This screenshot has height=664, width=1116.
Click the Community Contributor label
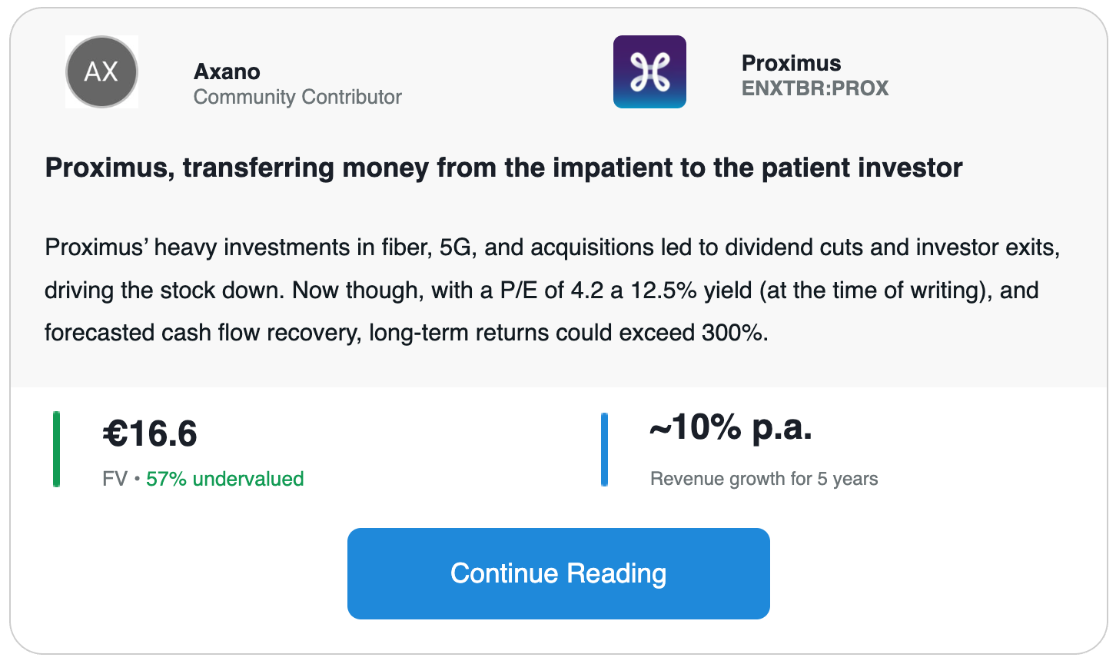297,97
